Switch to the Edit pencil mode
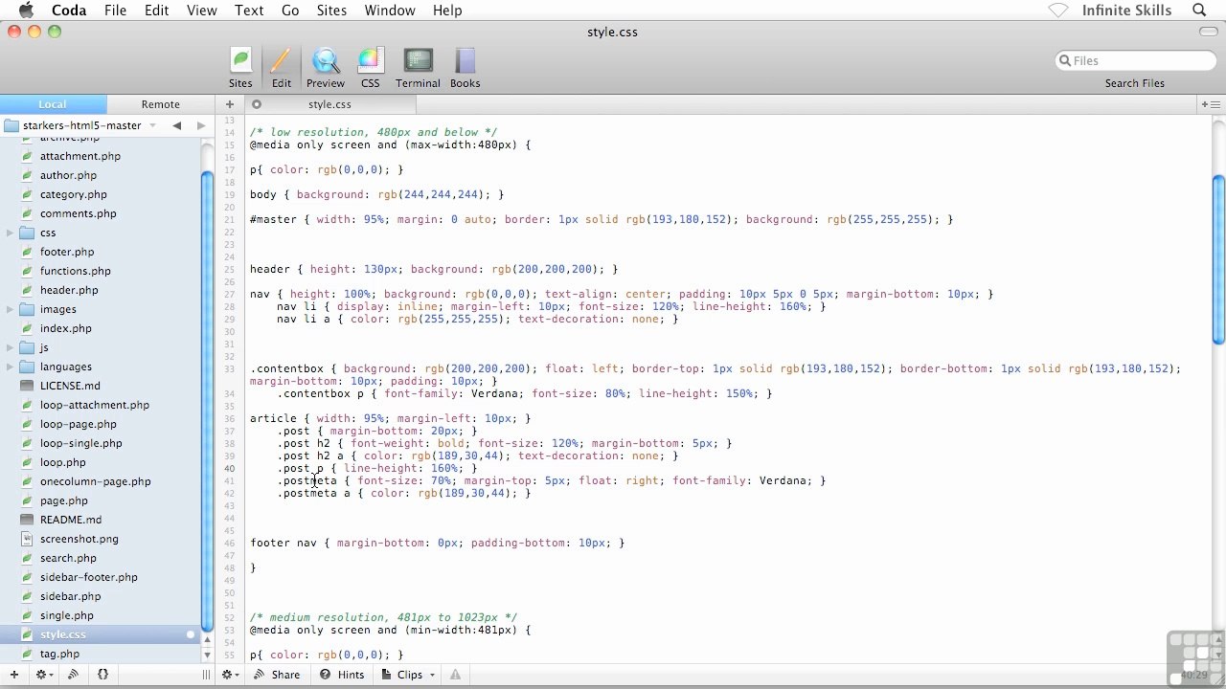The image size is (1226, 689). coord(281,68)
